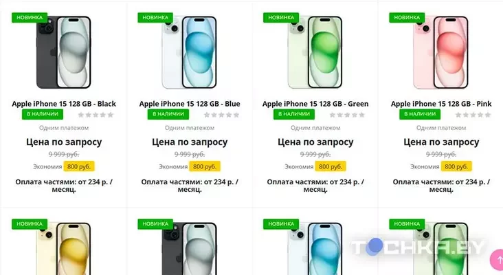Open the blue iPhone 15 product image
This screenshot has width=503, height=275.
[189, 52]
